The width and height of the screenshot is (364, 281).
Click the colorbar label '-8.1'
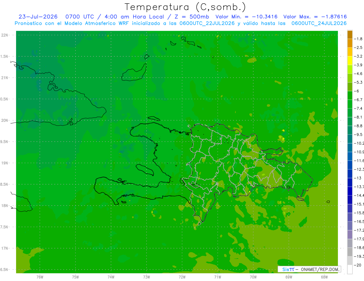pos(359,117)
